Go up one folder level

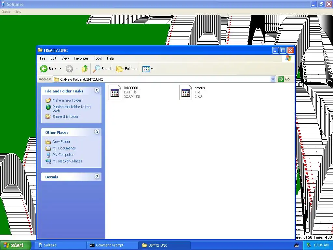pos(85,69)
